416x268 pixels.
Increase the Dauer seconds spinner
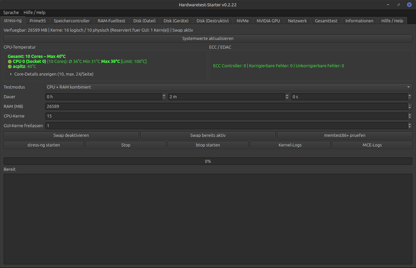click(x=410, y=95)
